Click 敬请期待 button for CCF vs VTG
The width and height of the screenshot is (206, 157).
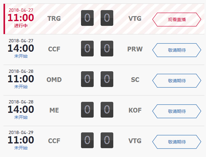(177, 142)
